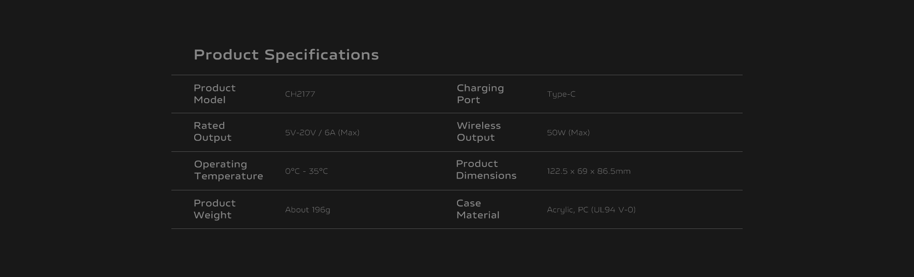The image size is (914, 277).
Task: Click the 50W (Max) value
Action: [x=568, y=133]
